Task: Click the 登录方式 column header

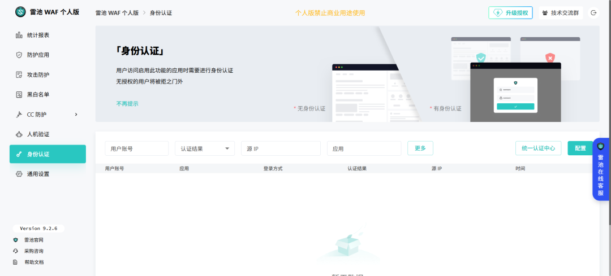Action: 273,169
